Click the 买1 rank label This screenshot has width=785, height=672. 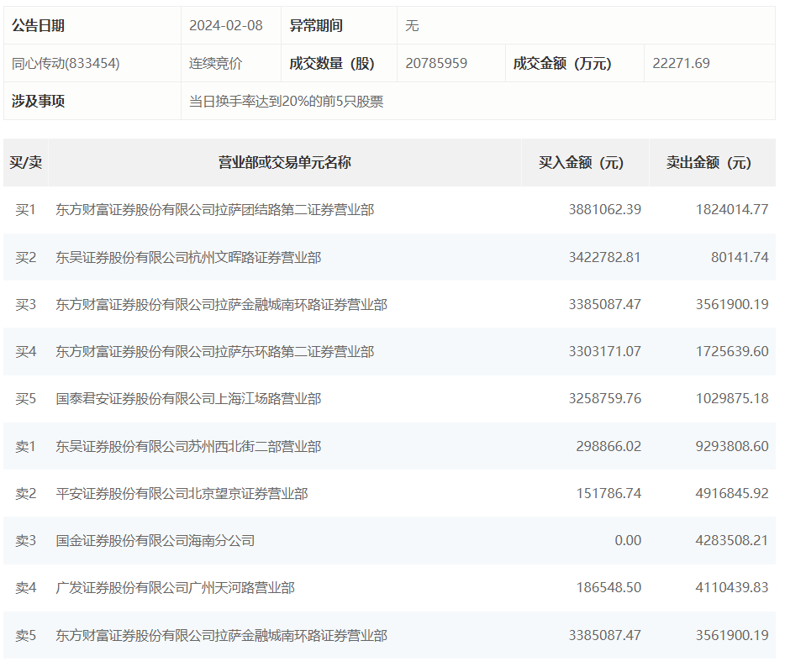click(x=25, y=210)
